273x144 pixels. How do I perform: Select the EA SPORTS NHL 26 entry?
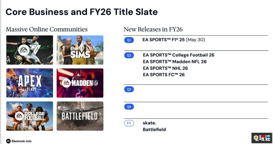pyautogui.click(x=165, y=68)
